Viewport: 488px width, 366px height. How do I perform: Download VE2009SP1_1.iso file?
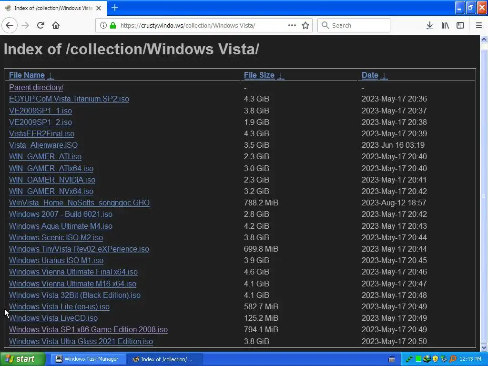[41, 111]
